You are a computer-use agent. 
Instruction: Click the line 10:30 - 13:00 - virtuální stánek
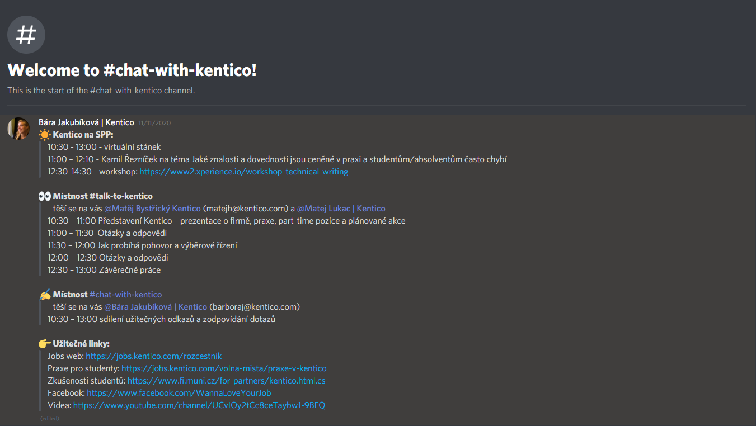pyautogui.click(x=104, y=147)
